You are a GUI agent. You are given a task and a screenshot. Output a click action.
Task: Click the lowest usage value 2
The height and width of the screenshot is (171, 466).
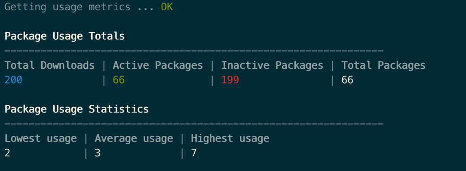point(7,153)
